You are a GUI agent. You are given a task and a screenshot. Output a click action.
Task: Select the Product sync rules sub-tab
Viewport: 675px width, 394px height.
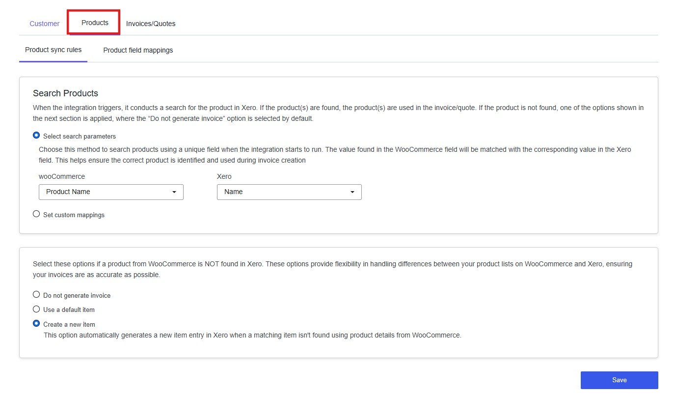(54, 50)
